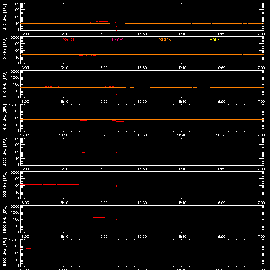The image size is (270, 270).
Task: Click the 2695 MHz [SFU] axis title
Action: coord(5,152)
